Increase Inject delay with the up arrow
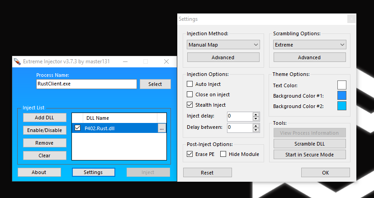The image size is (374, 198). tap(256, 114)
